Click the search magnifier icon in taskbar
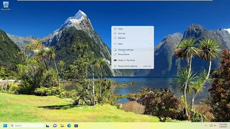Screen dimensions: 230x129 click(x=12, y=126)
